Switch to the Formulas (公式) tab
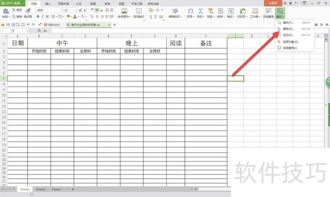Image resolution: width=330 pixels, height=197 pixels. 79,4
